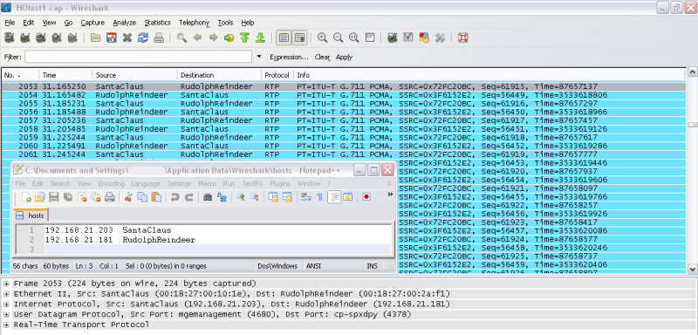Open Notepad++ Find binoculars icon

tap(208, 196)
